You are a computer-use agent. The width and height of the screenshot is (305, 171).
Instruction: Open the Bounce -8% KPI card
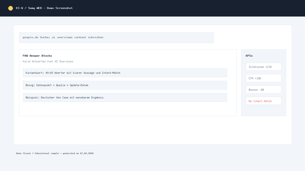point(263,90)
